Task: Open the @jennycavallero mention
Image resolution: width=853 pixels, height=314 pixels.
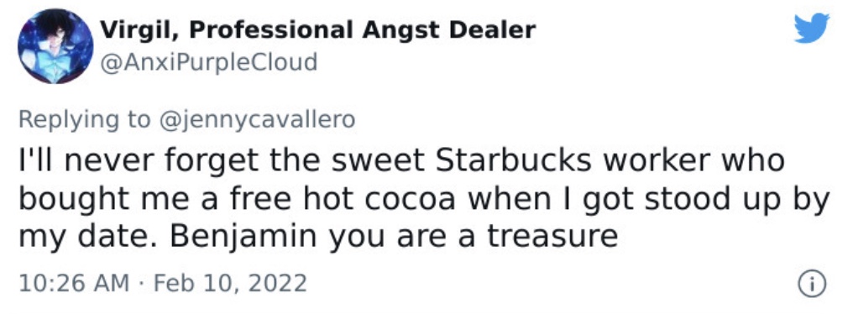Action: pyautogui.click(x=257, y=120)
